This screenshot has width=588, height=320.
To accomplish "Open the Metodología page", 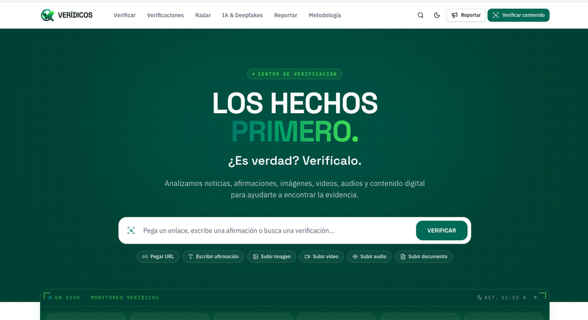I will coord(325,16).
